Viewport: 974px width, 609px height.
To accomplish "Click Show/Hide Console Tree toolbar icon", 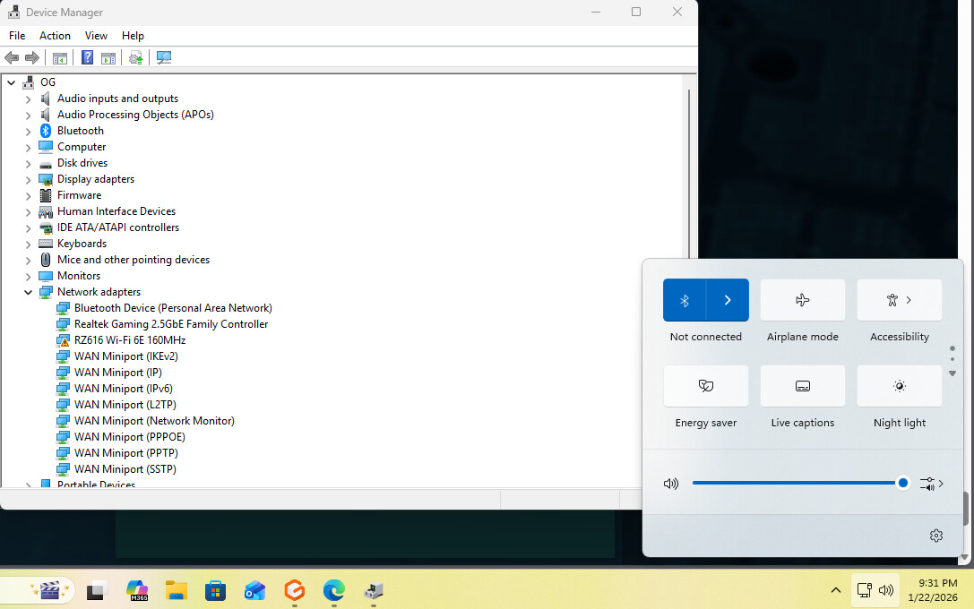I will [x=60, y=58].
